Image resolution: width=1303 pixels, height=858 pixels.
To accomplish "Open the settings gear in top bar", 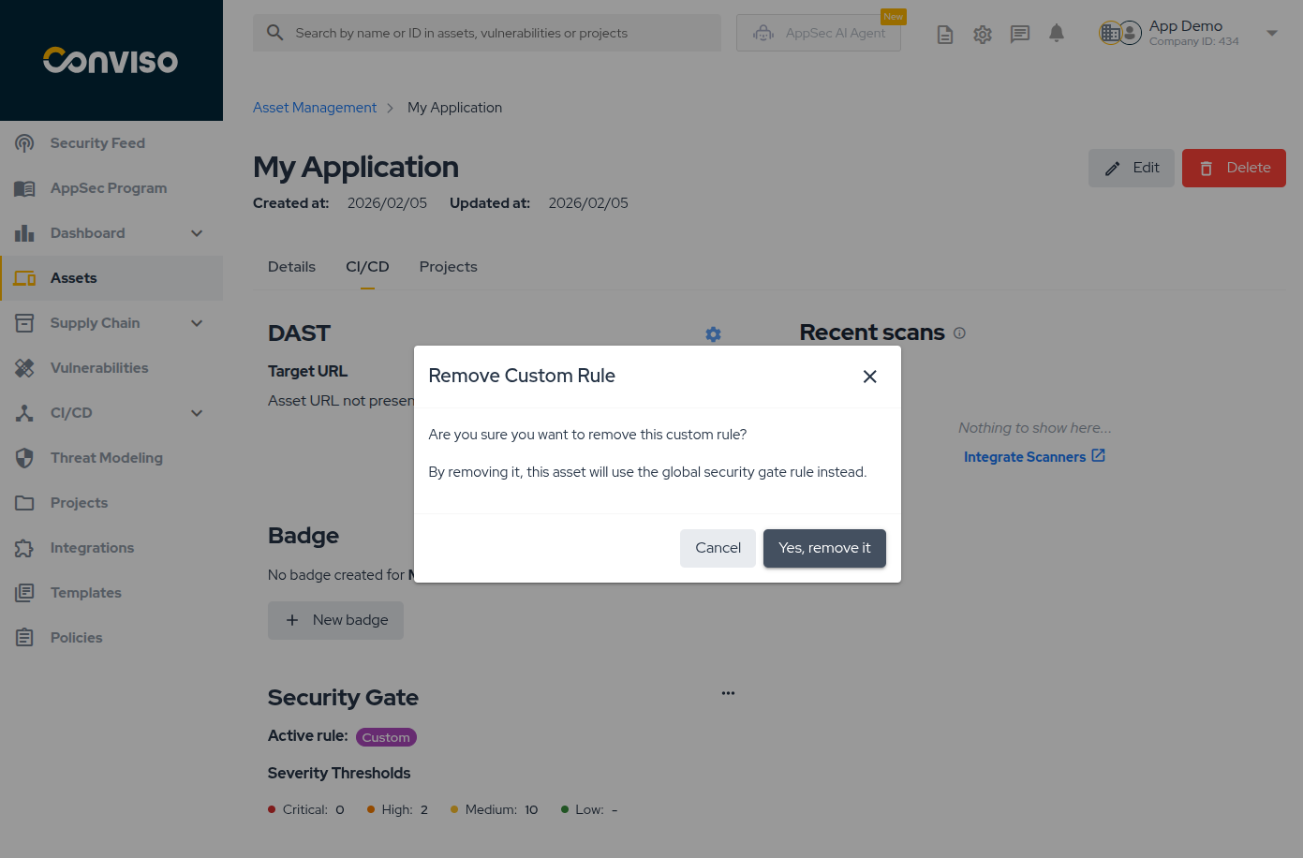I will coord(983,35).
